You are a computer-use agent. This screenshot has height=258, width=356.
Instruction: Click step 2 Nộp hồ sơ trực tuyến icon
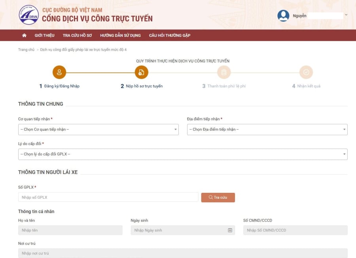pos(141,72)
